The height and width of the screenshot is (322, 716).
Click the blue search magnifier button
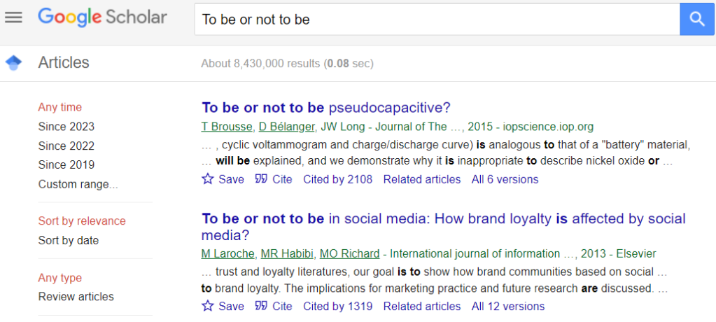click(697, 19)
